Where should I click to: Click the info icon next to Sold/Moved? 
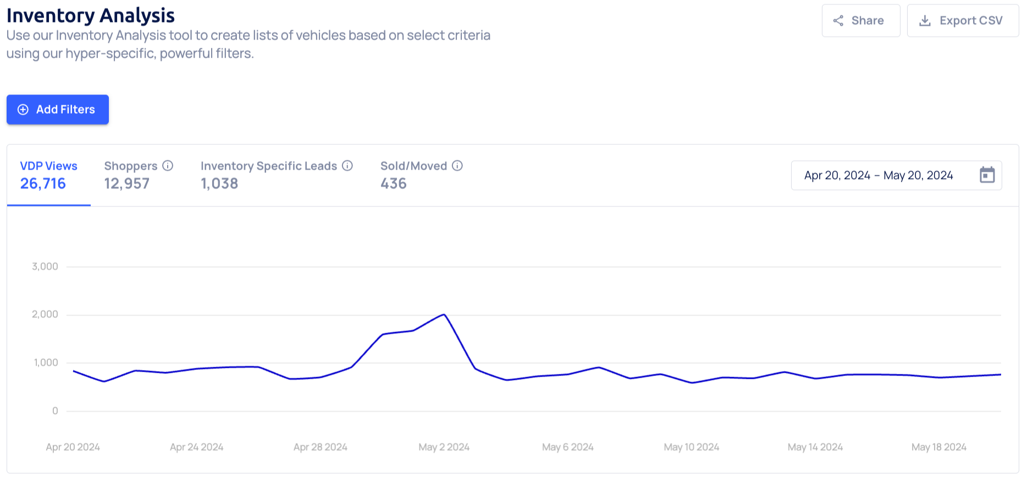(457, 166)
